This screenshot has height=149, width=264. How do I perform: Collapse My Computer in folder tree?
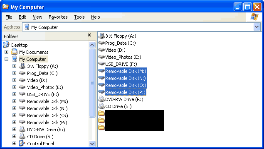(6, 59)
